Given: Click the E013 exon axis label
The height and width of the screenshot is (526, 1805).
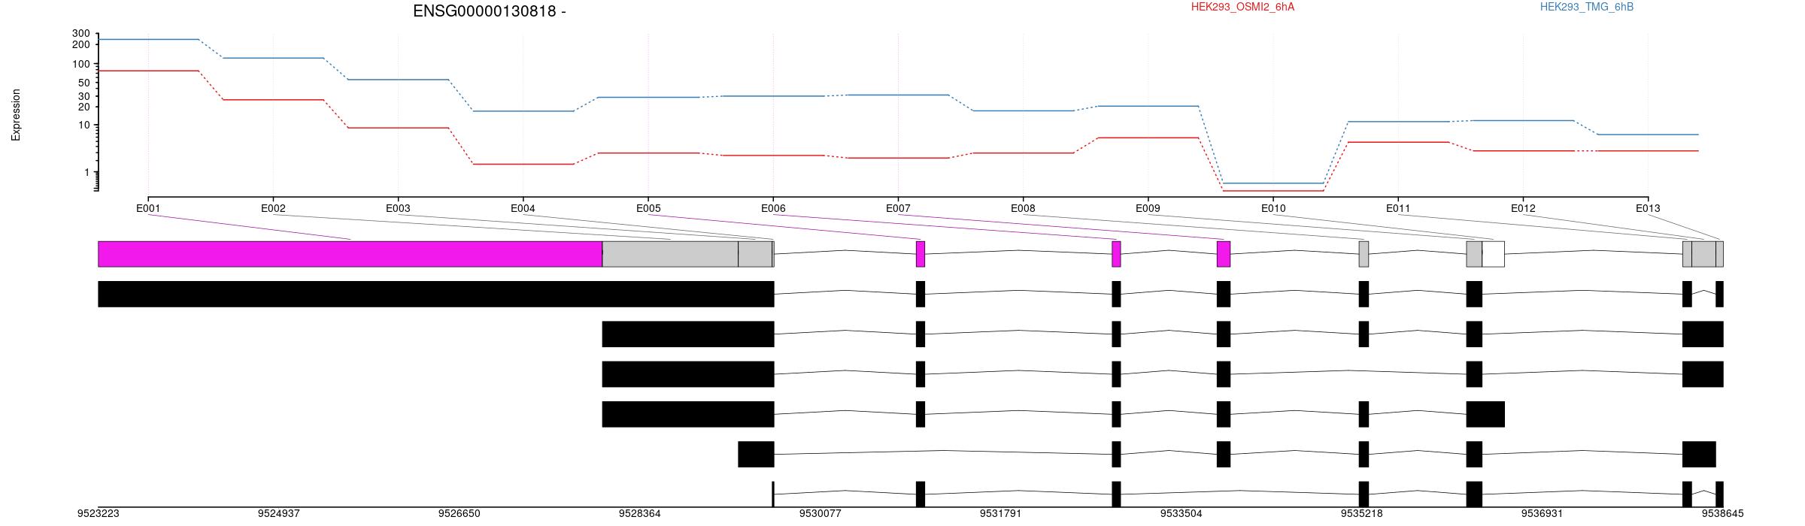Looking at the screenshot, I should 1648,208.
